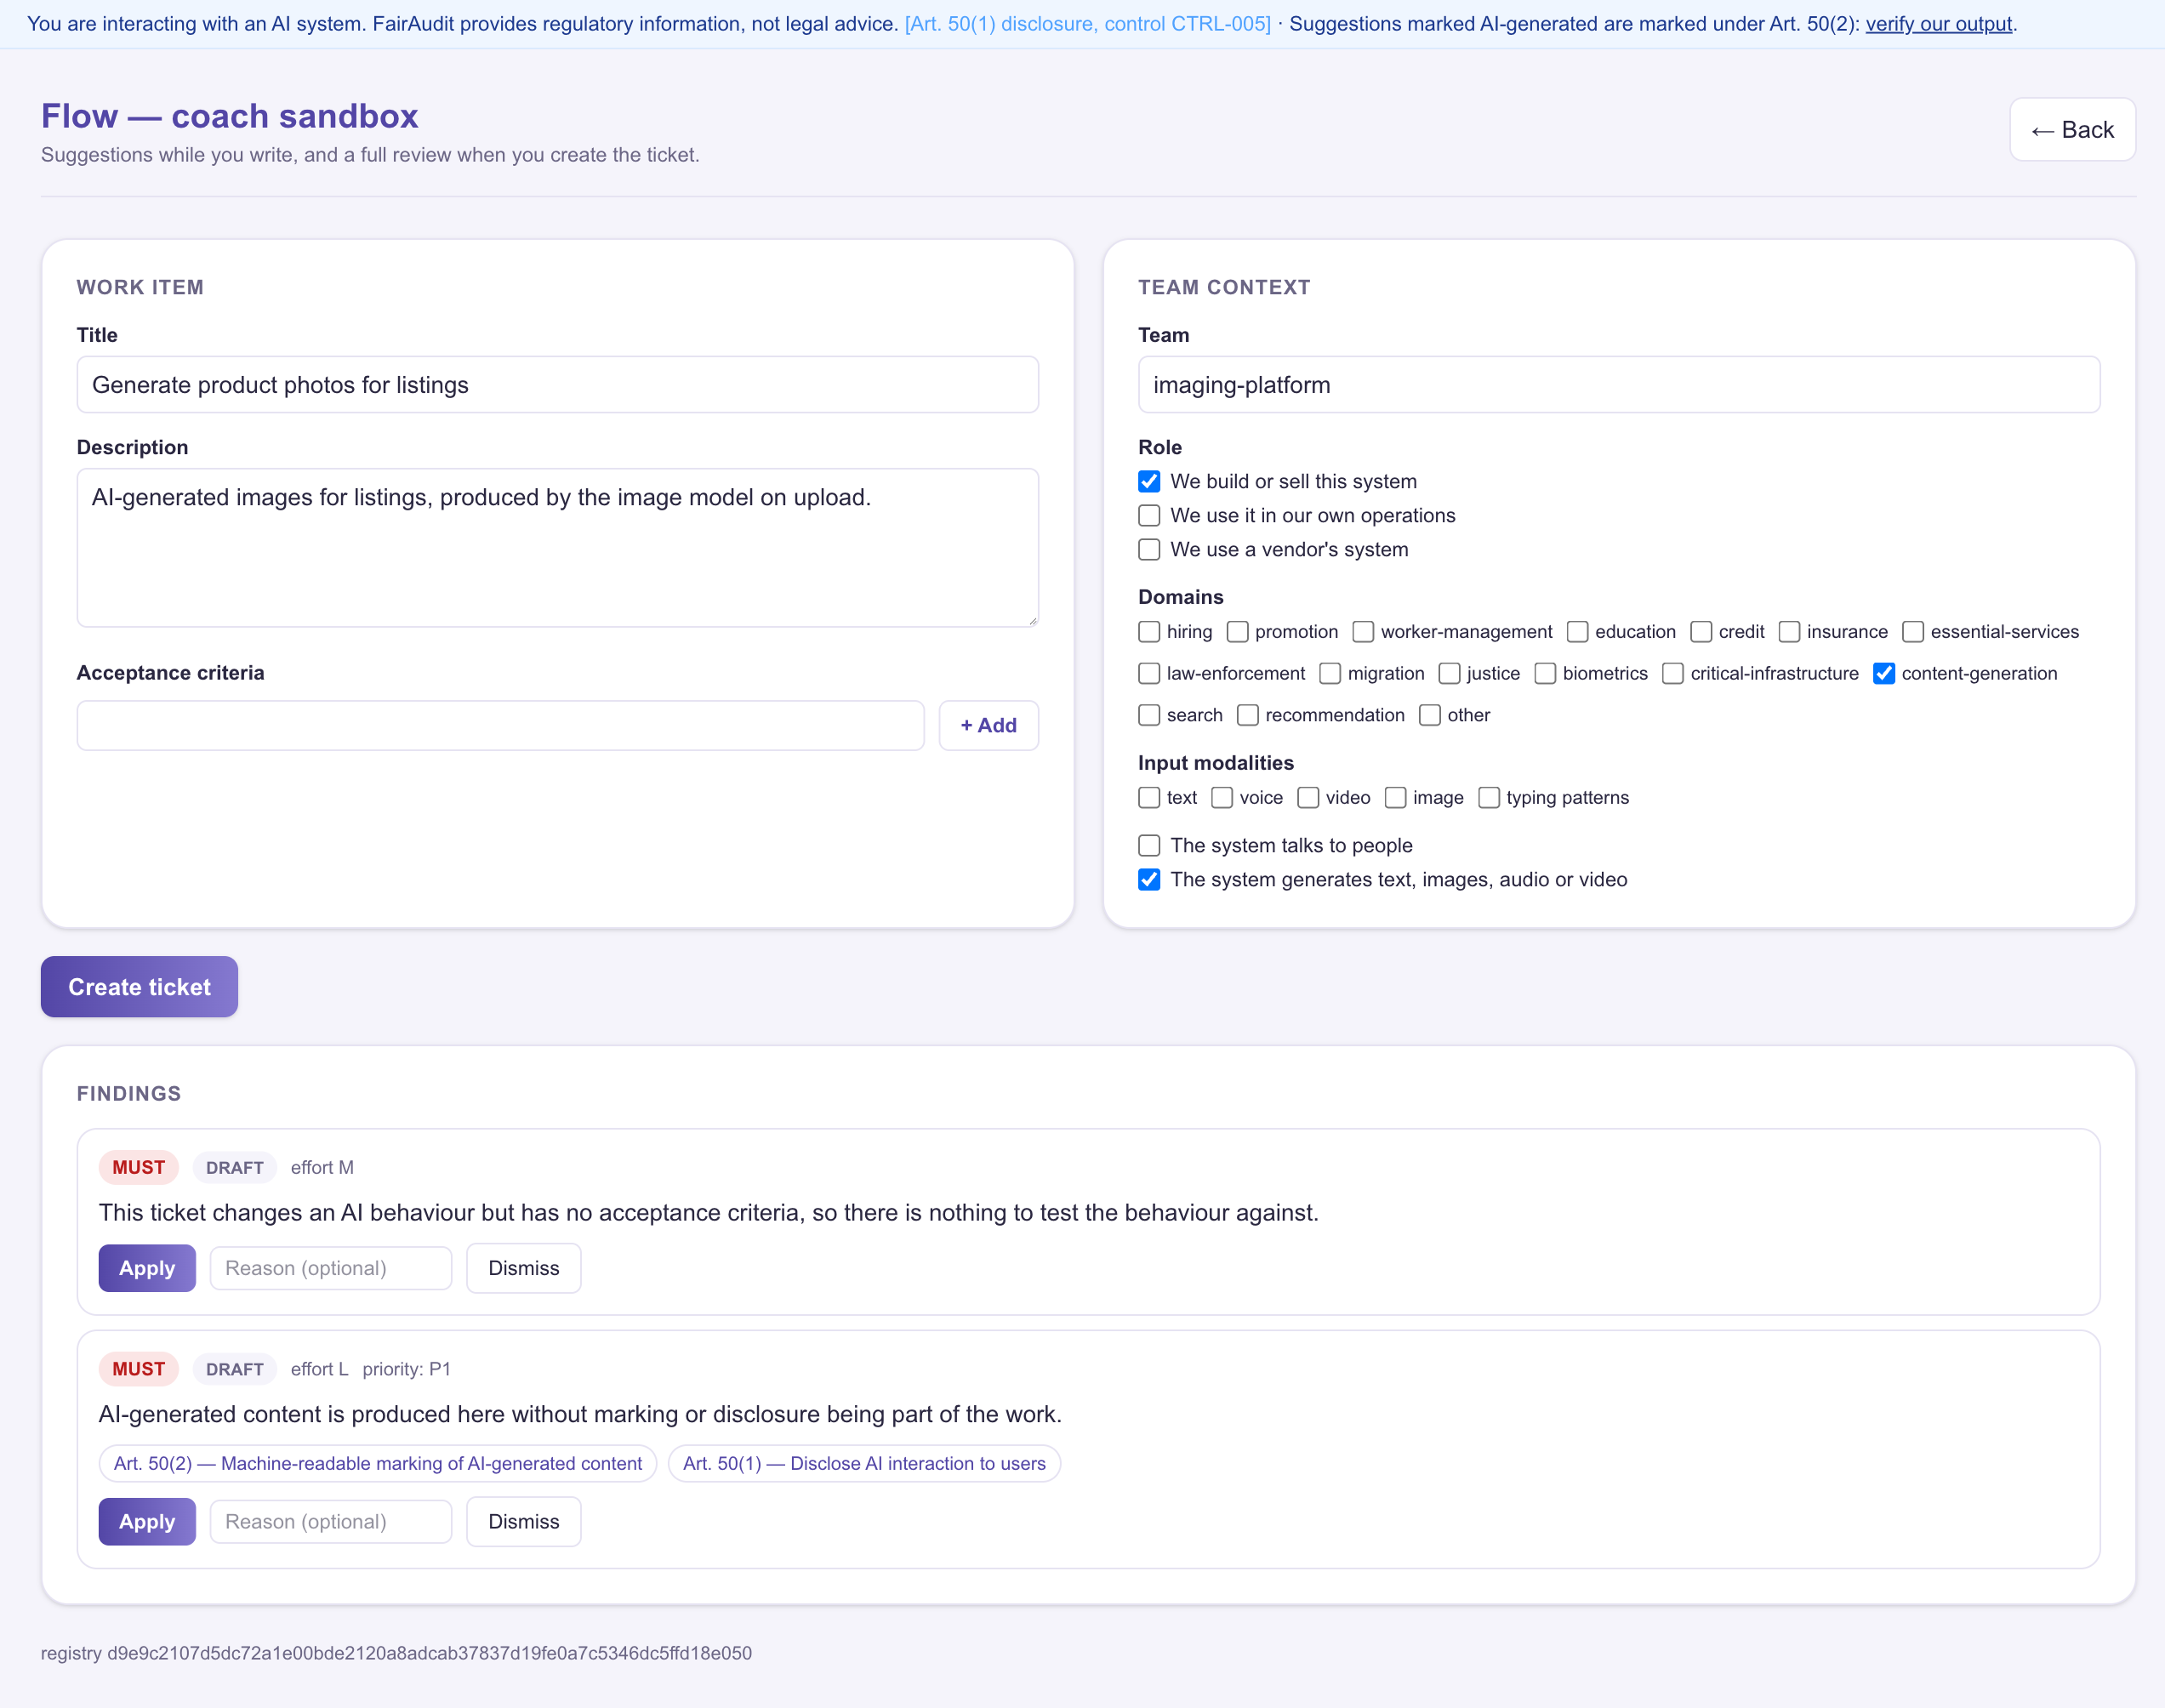Apply the no acceptance criteria finding

[x=147, y=1268]
